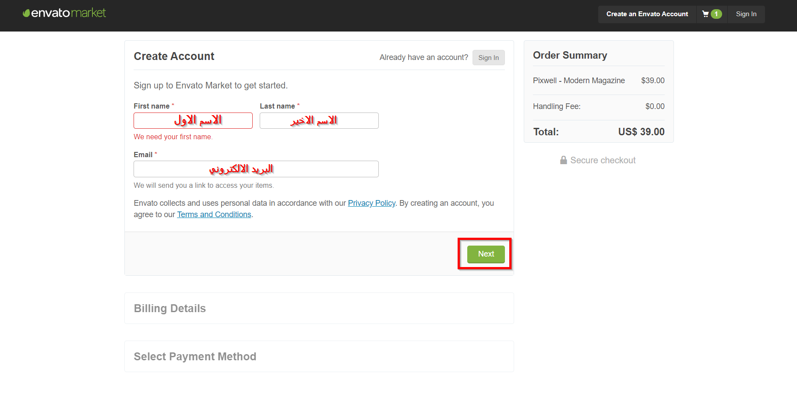
Task: Open the Terms and Conditions link
Action: point(214,215)
